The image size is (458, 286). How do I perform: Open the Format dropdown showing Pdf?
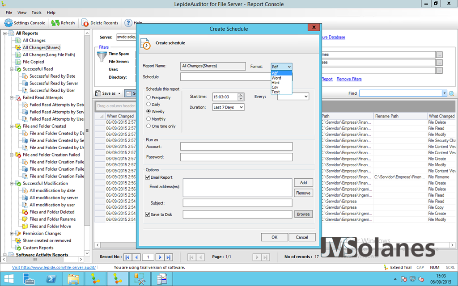[281, 67]
